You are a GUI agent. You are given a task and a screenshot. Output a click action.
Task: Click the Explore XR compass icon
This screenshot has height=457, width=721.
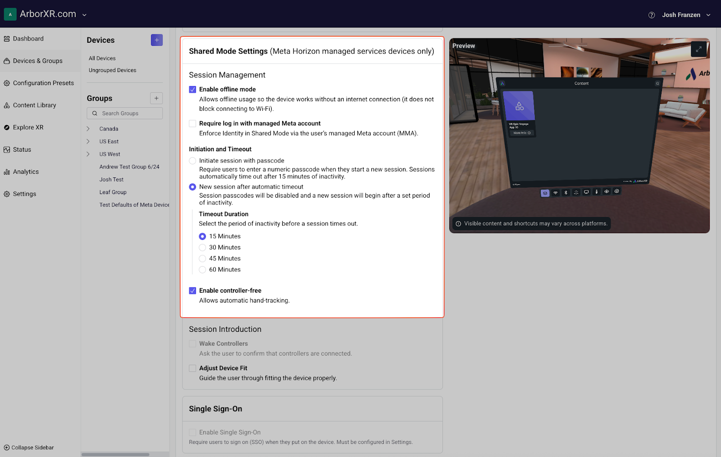point(7,127)
